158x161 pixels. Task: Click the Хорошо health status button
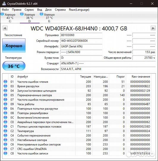[x=14, y=46]
